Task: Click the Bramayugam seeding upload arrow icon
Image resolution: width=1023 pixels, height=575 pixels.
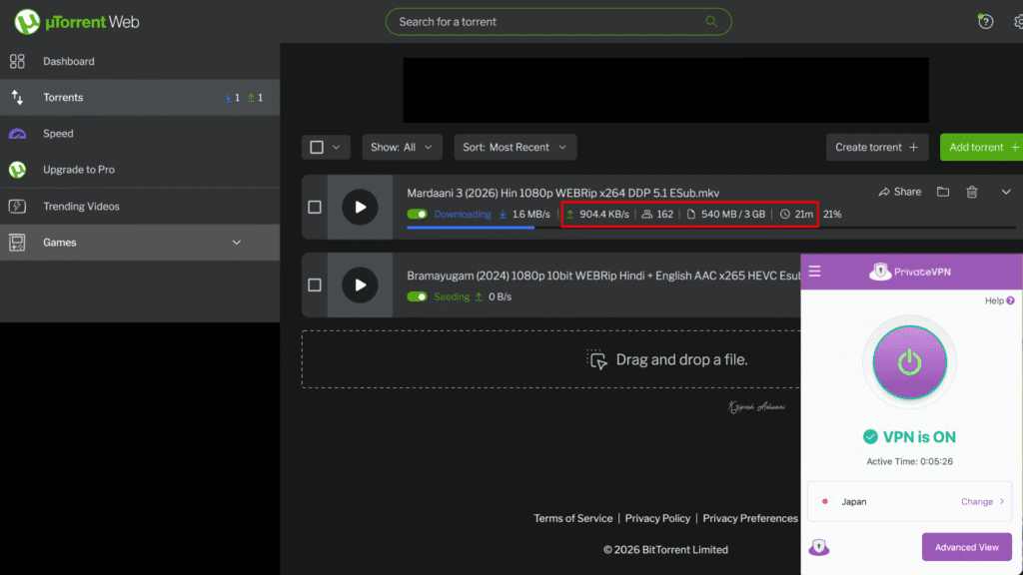Action: [x=479, y=296]
